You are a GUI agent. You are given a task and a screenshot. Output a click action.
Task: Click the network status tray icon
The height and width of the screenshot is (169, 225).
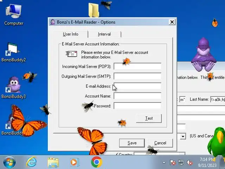coord(181,163)
